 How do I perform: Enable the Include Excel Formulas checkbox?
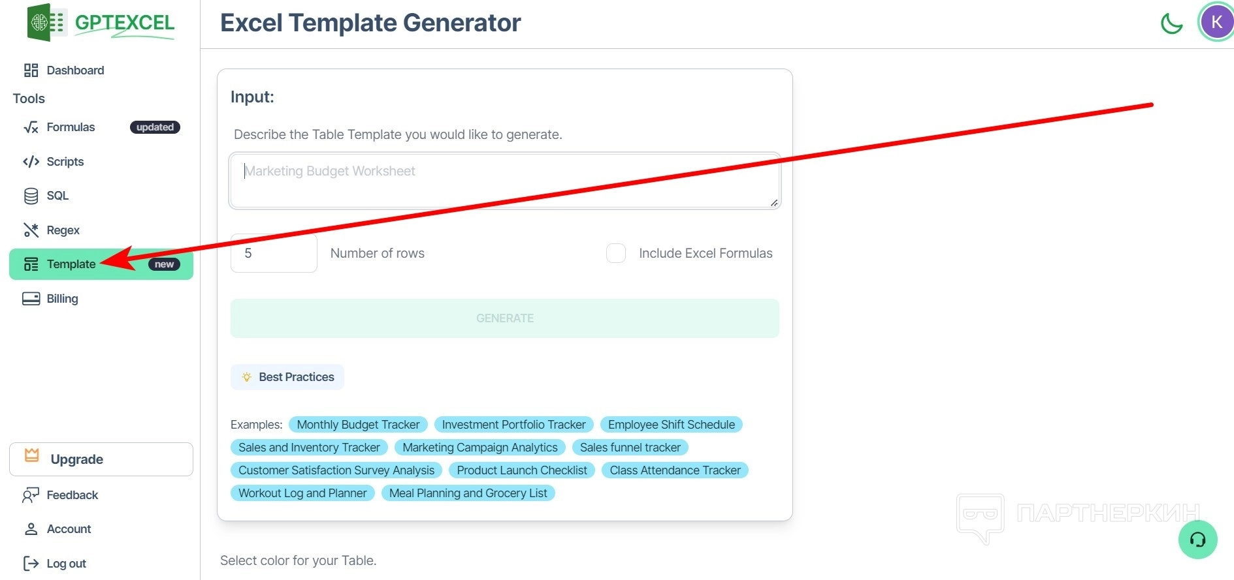pos(616,253)
